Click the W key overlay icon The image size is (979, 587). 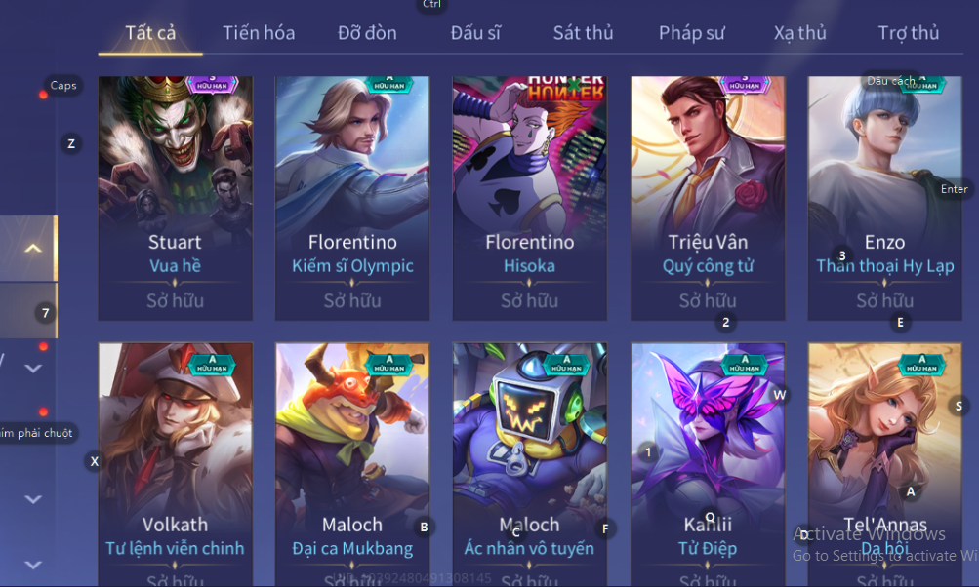pos(779,395)
